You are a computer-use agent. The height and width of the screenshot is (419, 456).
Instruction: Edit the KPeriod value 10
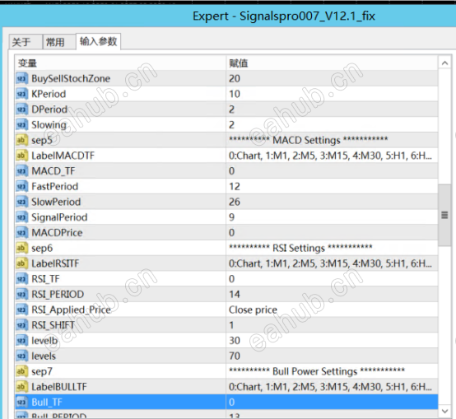[332, 94]
